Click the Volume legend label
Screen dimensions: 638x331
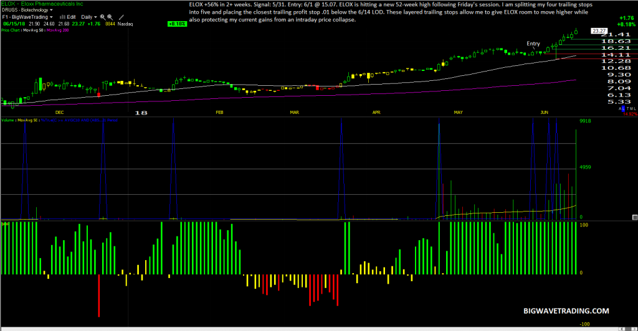(x=7, y=120)
